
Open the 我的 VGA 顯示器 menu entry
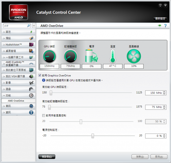click(x=18, y=76)
